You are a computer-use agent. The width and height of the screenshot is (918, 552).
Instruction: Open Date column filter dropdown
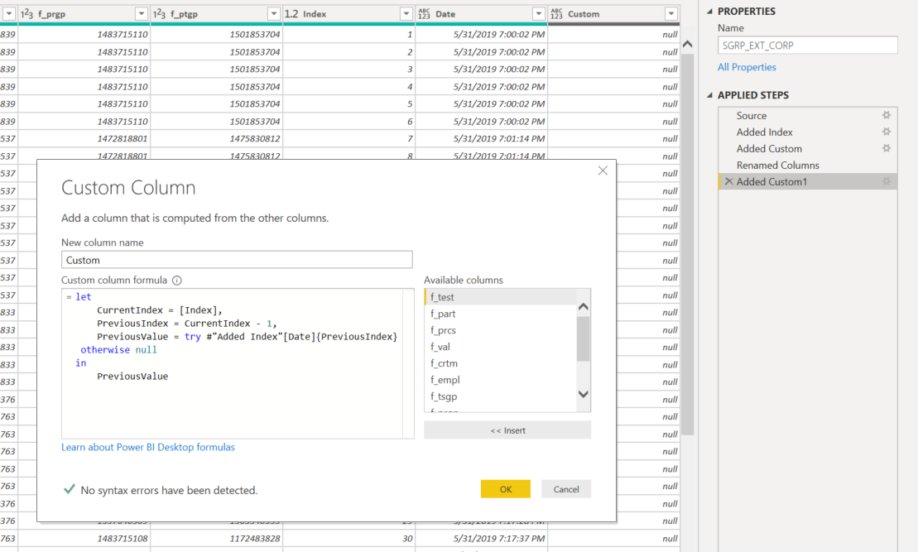click(539, 14)
